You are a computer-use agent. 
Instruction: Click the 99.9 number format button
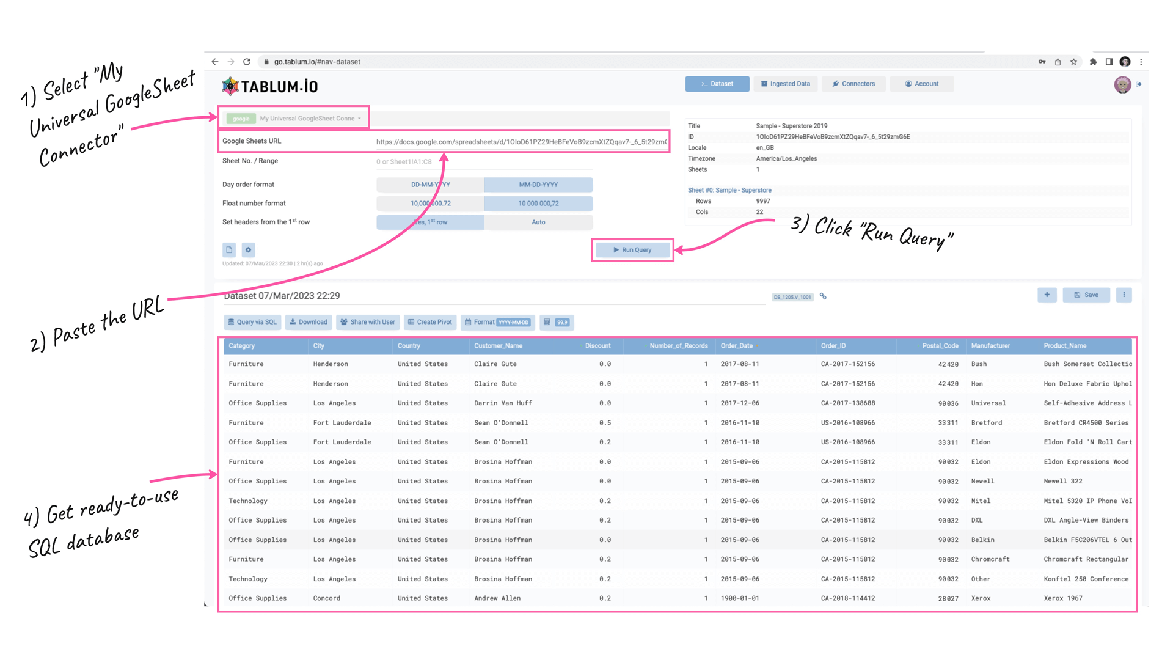tap(557, 322)
